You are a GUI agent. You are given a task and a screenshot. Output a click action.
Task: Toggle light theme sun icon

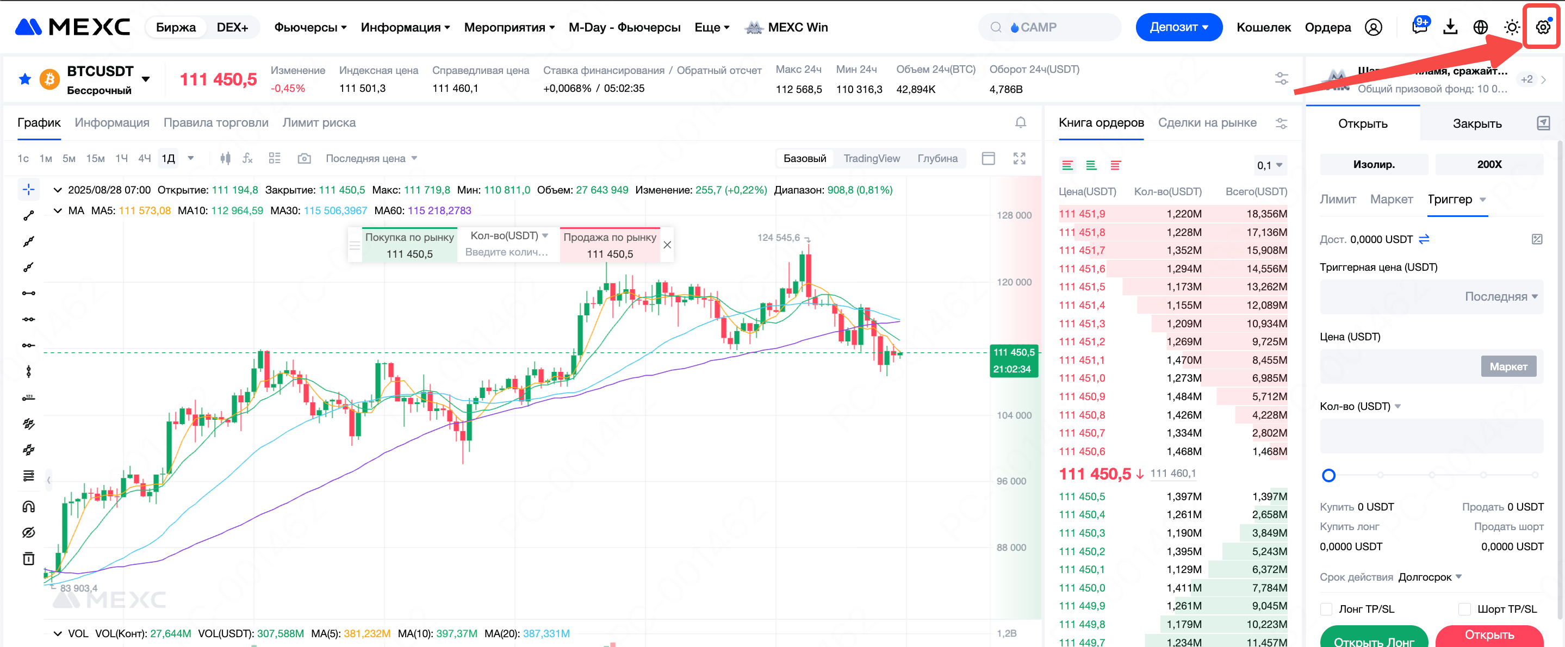pos(1512,27)
